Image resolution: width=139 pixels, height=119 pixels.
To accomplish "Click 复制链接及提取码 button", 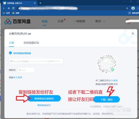I will tap(44, 98).
